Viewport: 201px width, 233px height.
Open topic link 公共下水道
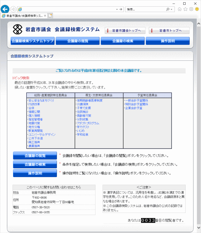36,138
